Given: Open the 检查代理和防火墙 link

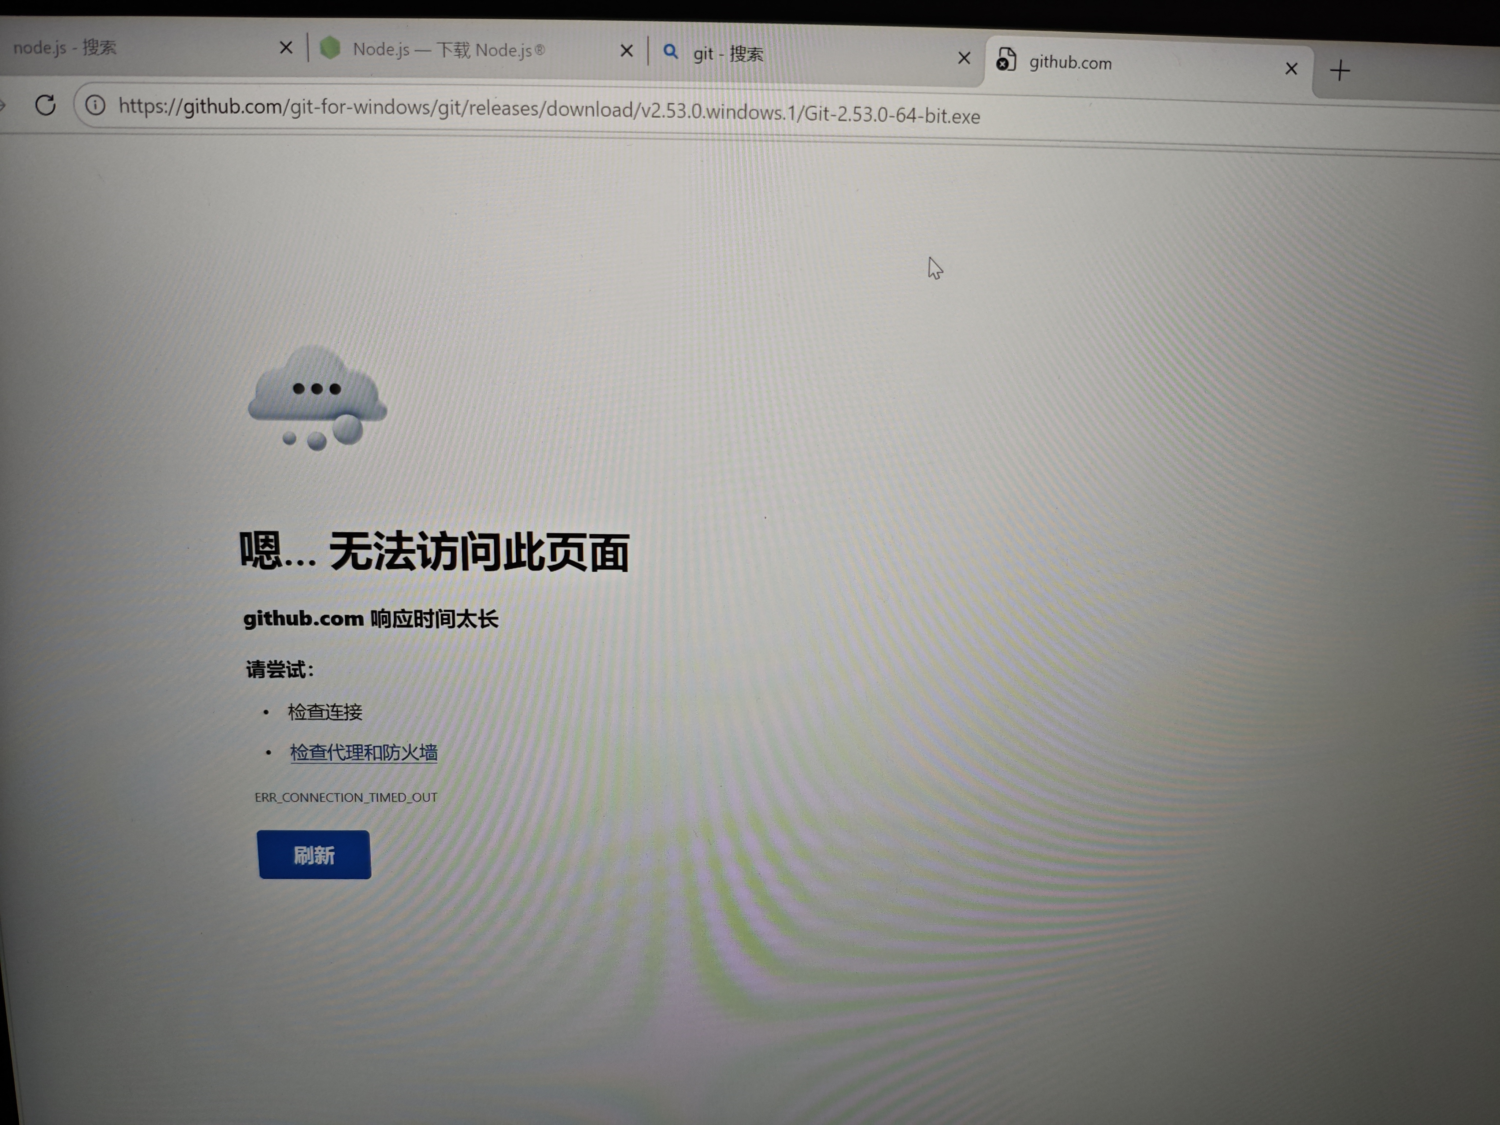Looking at the screenshot, I should pos(364,752).
